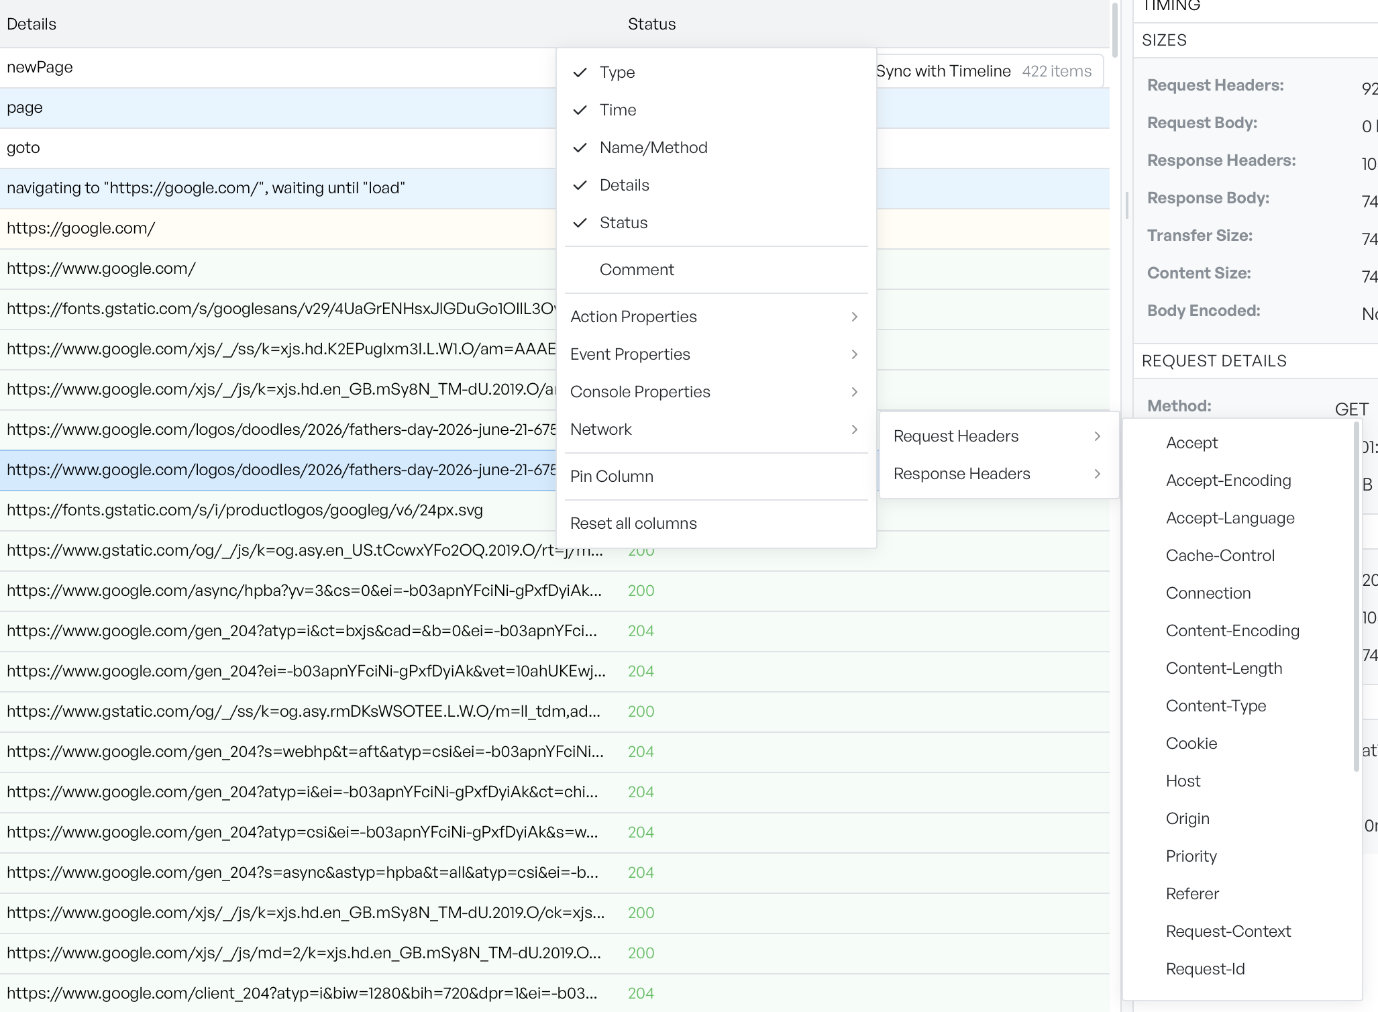Select the og.asy.rmDKsWSOTEE request row
The height and width of the screenshot is (1012, 1378).
point(554,711)
